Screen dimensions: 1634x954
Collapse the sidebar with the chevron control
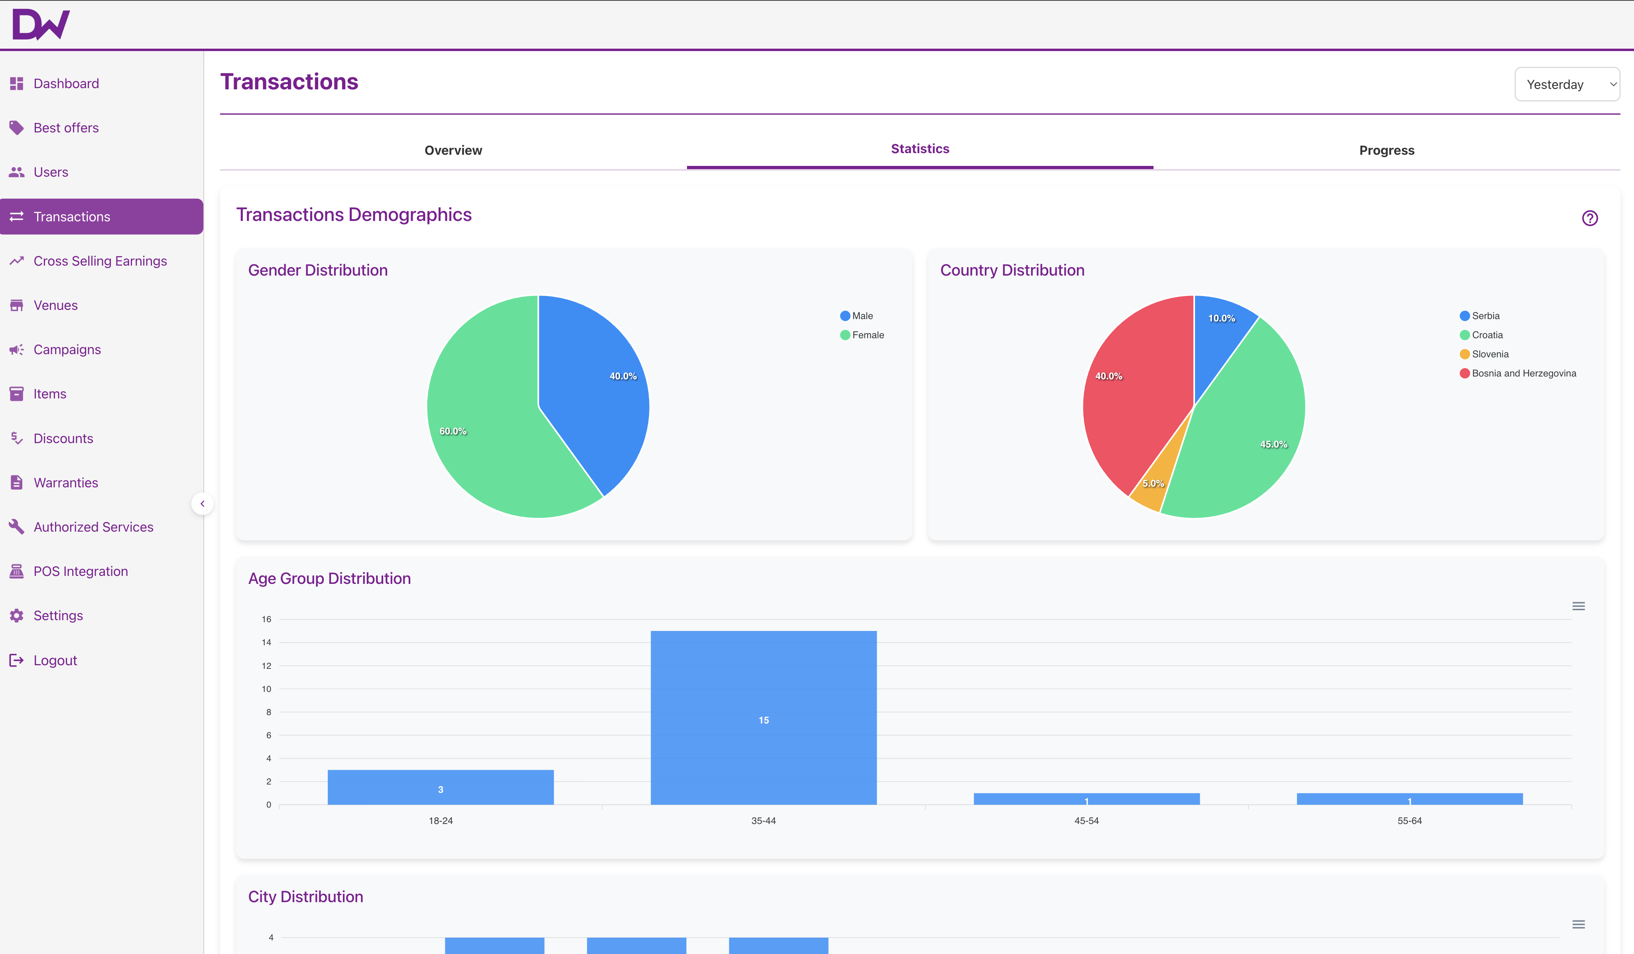click(203, 503)
